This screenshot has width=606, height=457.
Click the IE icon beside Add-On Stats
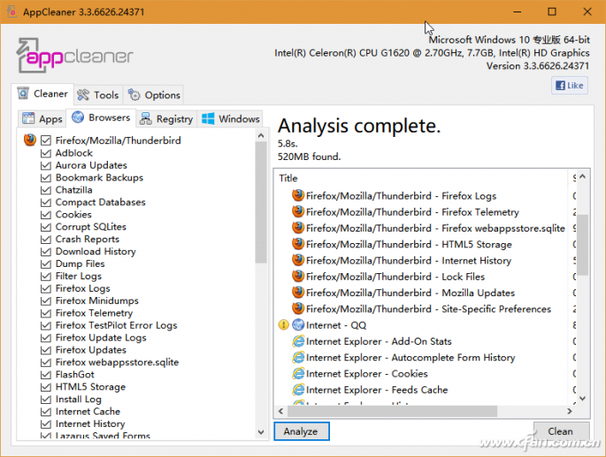coord(298,341)
